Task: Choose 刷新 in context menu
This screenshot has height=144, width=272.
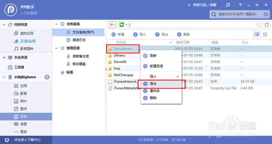Action: 161,56
